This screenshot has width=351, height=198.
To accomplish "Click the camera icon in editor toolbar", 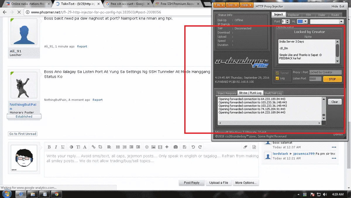I will pos(175,147).
